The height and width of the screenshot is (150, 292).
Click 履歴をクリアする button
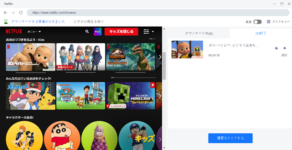tap(230, 138)
